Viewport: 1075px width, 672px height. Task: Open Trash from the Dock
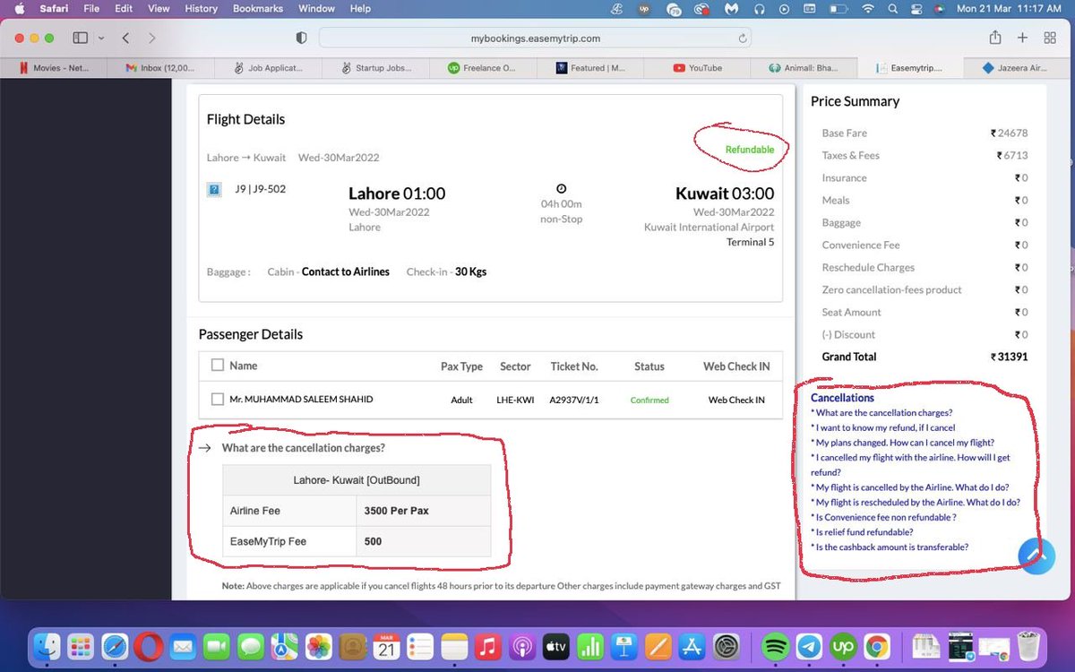[x=1028, y=645]
